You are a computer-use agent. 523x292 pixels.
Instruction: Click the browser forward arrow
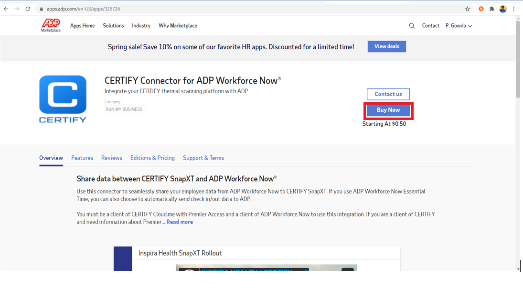[x=17, y=9]
